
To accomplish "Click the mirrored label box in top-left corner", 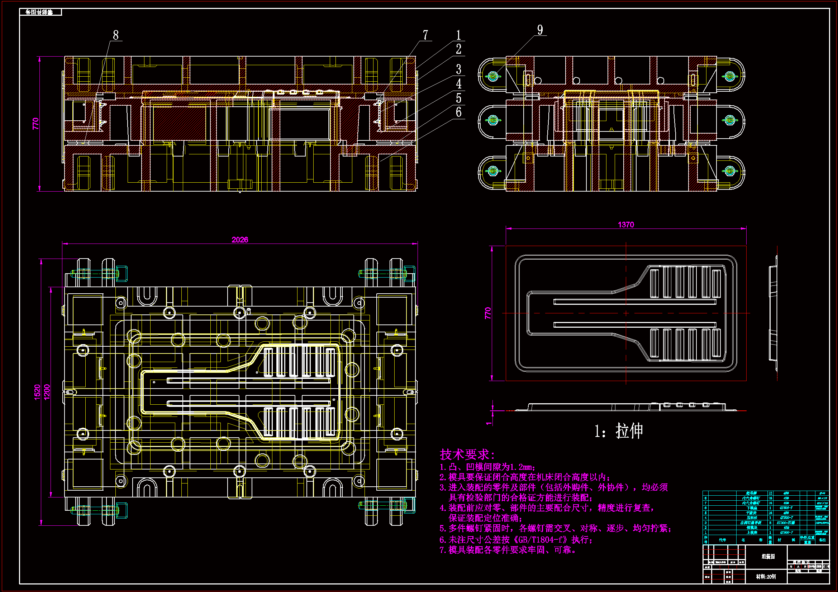I will click(x=41, y=13).
